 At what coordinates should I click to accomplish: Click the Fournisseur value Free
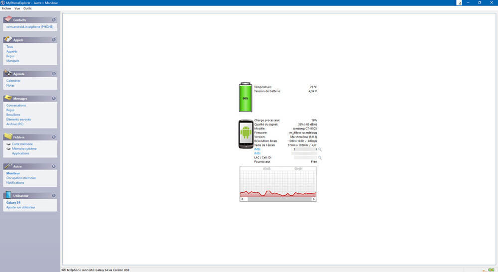[314, 162]
